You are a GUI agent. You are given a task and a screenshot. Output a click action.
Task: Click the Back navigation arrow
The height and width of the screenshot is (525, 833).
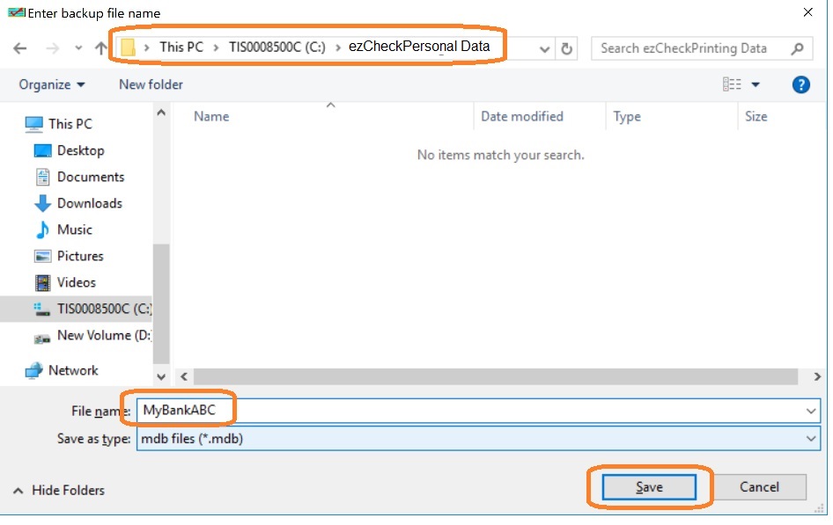[20, 48]
